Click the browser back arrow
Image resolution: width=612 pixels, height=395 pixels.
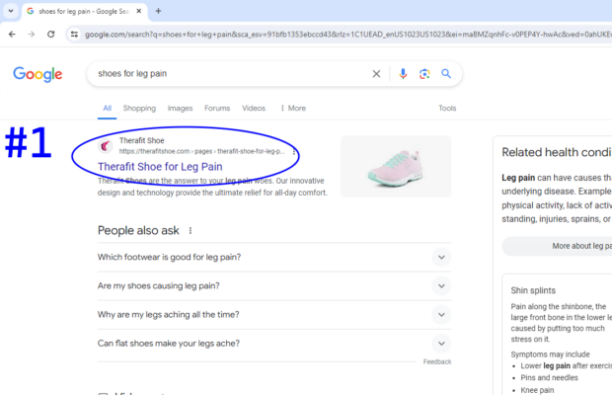click(x=12, y=35)
